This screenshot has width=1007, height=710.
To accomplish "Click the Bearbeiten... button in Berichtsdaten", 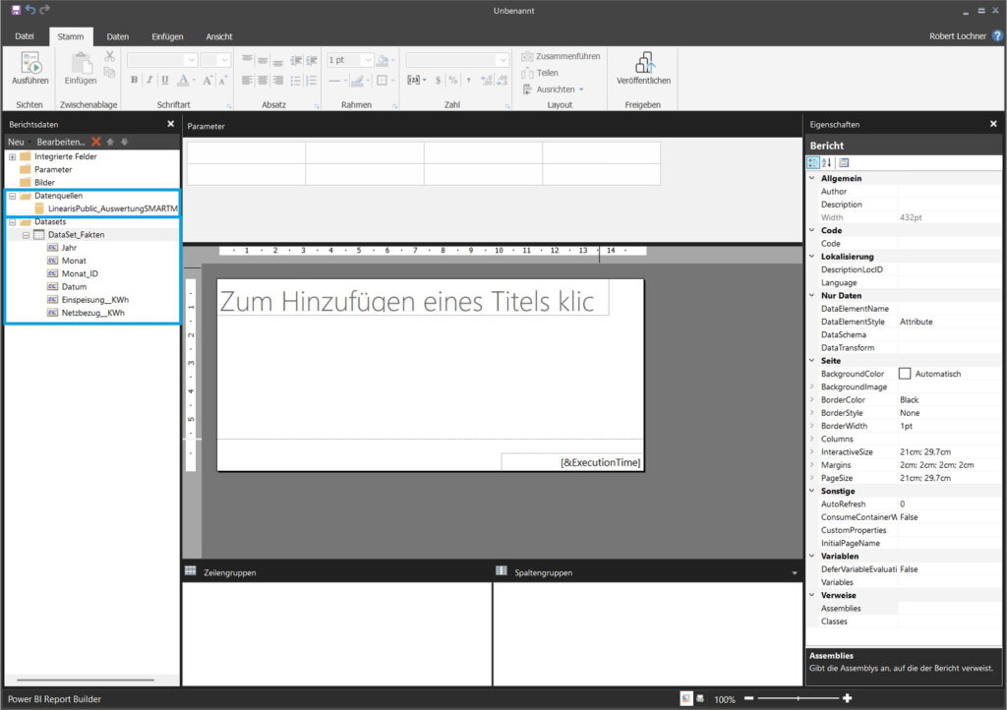I will [x=61, y=142].
